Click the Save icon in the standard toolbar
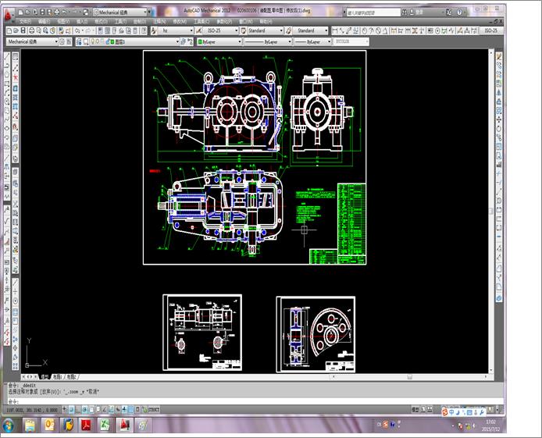542x438 pixels. click(23, 30)
